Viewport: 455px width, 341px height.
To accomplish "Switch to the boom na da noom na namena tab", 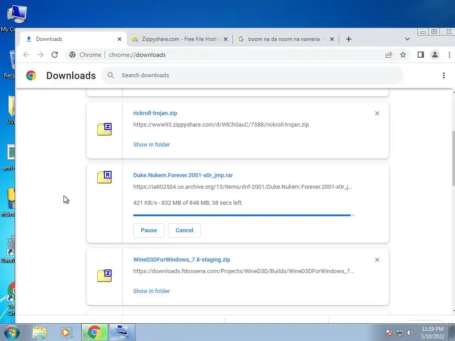I will [x=286, y=39].
